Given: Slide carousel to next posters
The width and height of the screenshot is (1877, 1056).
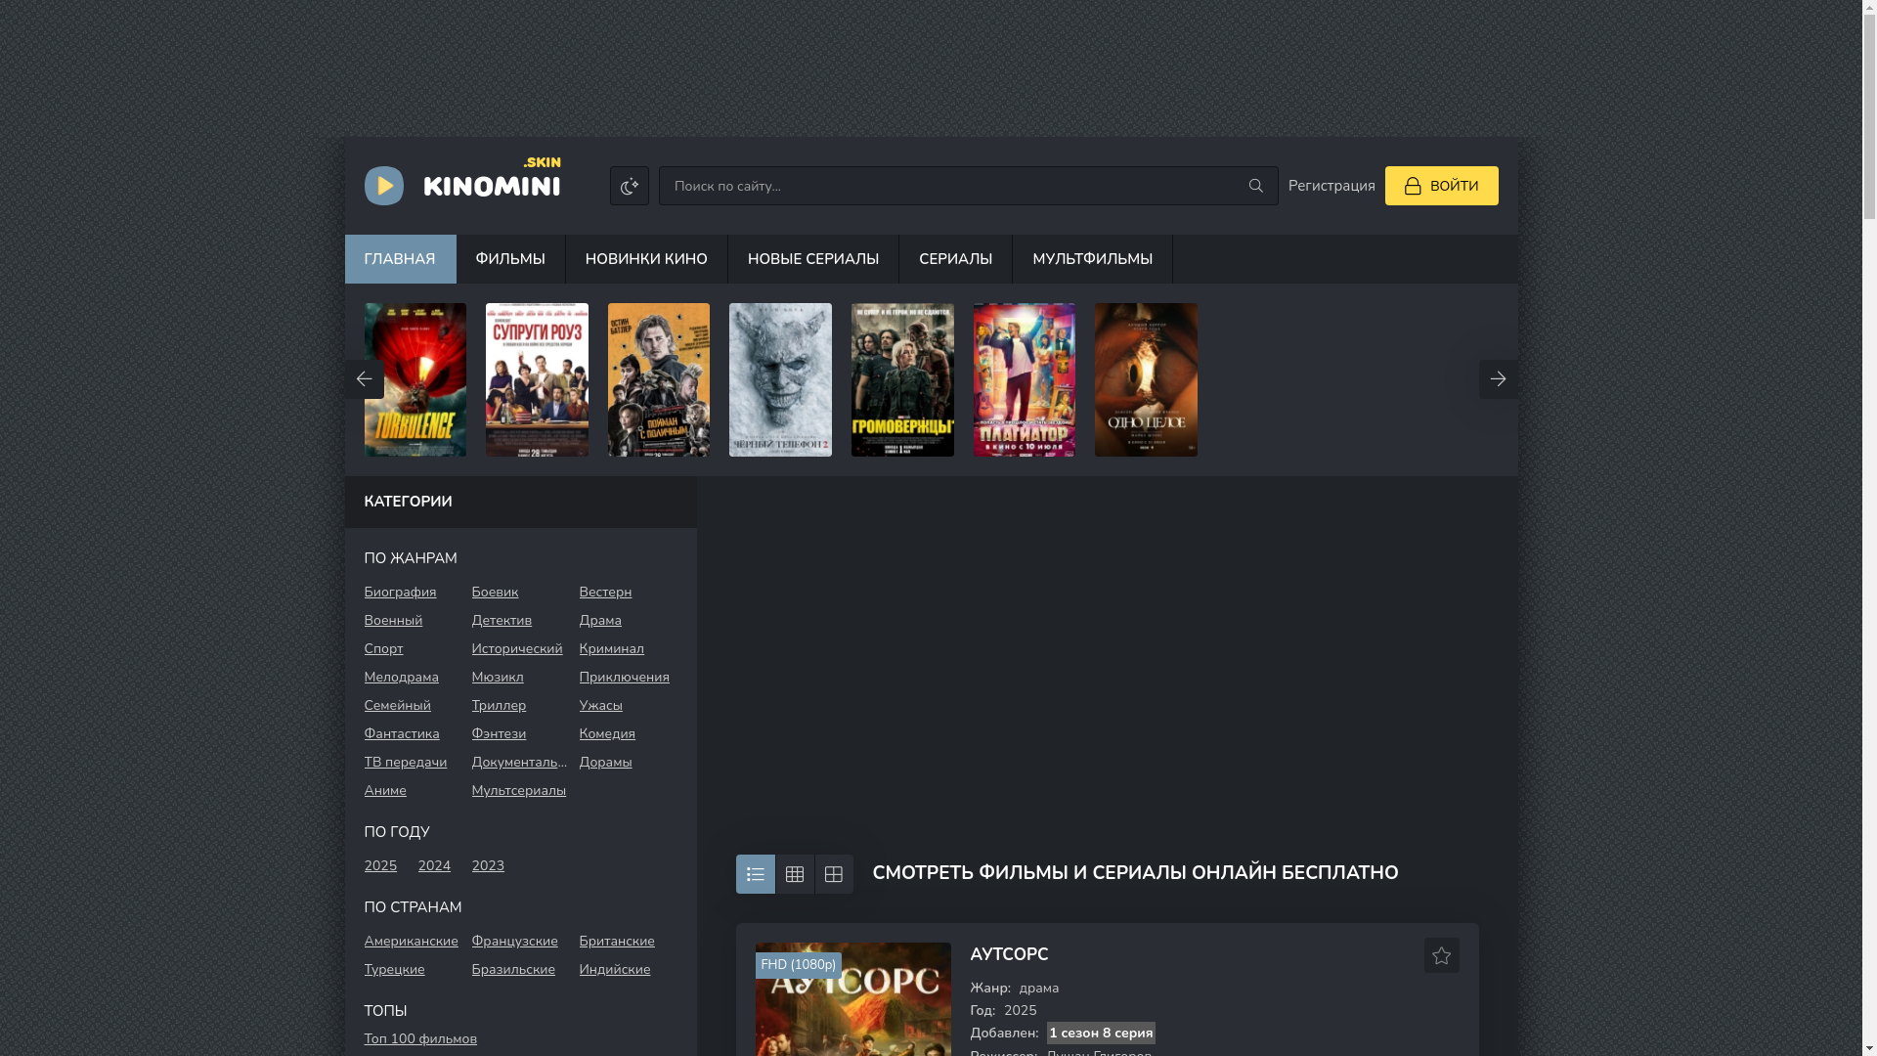Looking at the screenshot, I should pyautogui.click(x=1498, y=379).
